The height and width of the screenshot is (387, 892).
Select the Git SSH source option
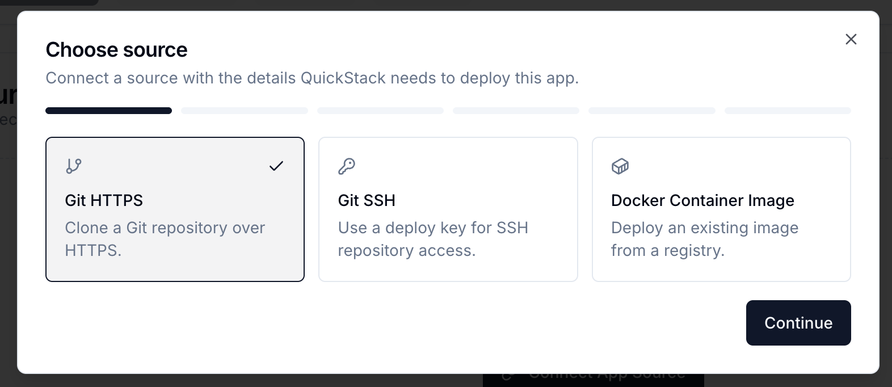[x=448, y=209]
